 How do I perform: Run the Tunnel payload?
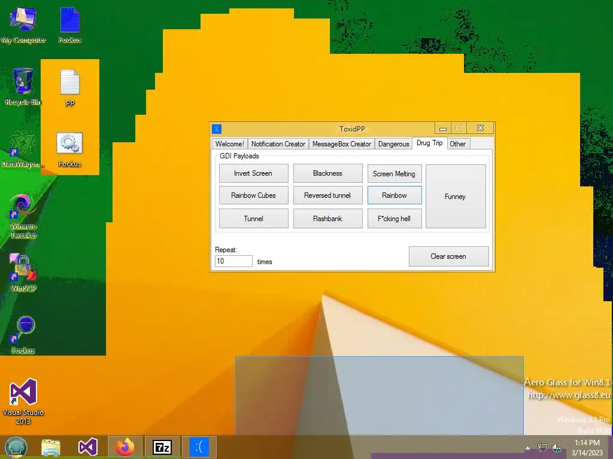pos(253,219)
